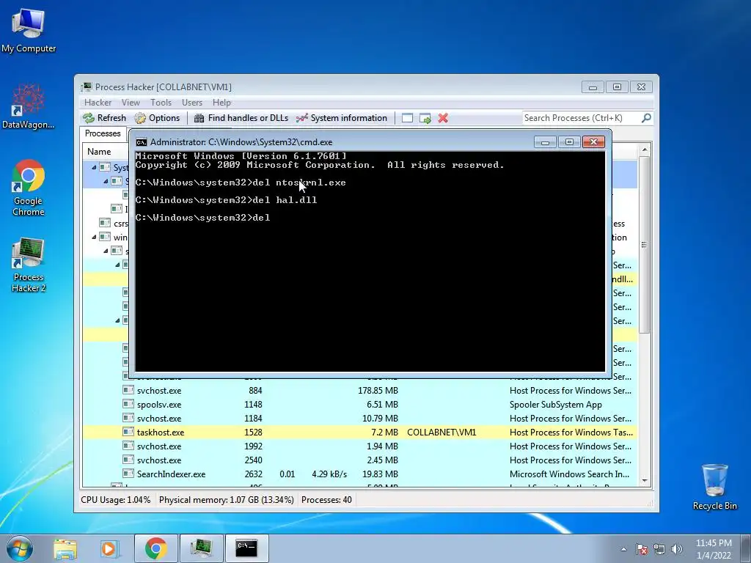
Task: Click the process list vertical scrollbar thumb
Action: (645, 245)
